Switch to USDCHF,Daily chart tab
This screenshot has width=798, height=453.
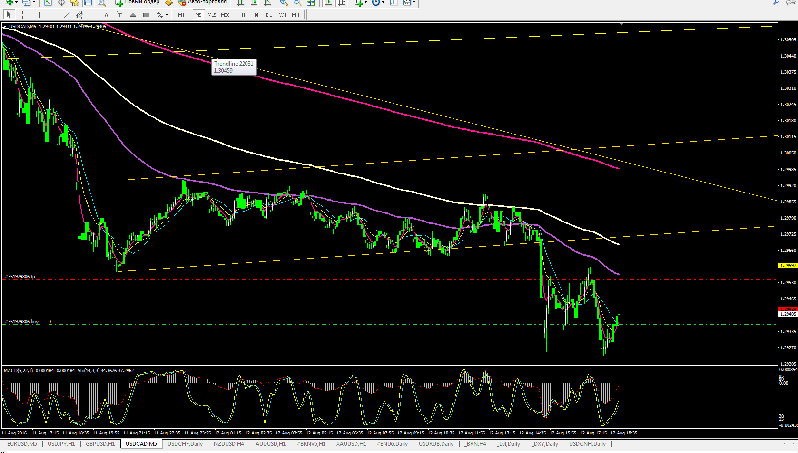[x=185, y=444]
